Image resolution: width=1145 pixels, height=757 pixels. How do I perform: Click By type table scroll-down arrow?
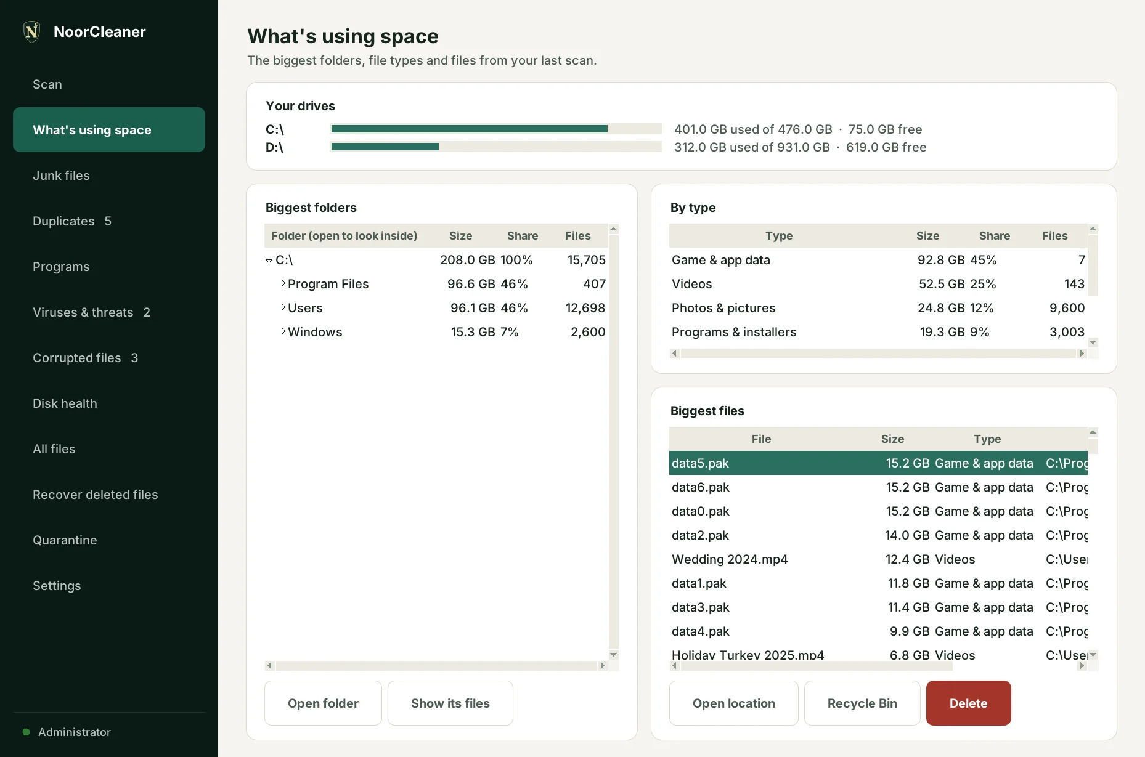(x=1093, y=342)
